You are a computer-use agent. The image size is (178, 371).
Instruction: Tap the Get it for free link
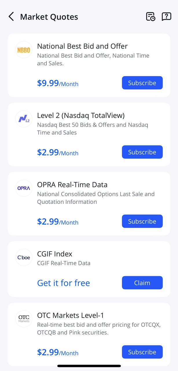[x=63, y=283]
